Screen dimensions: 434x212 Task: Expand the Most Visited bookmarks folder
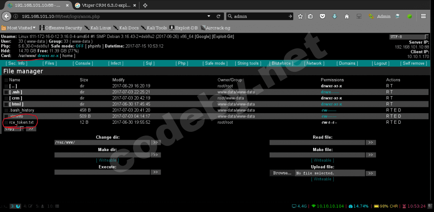[19, 28]
